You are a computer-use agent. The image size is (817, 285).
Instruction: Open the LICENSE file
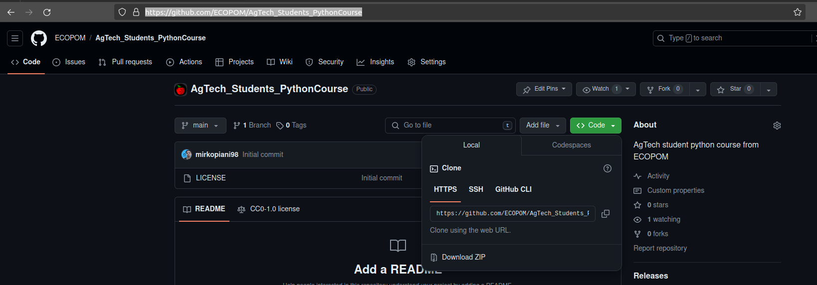pyautogui.click(x=211, y=178)
